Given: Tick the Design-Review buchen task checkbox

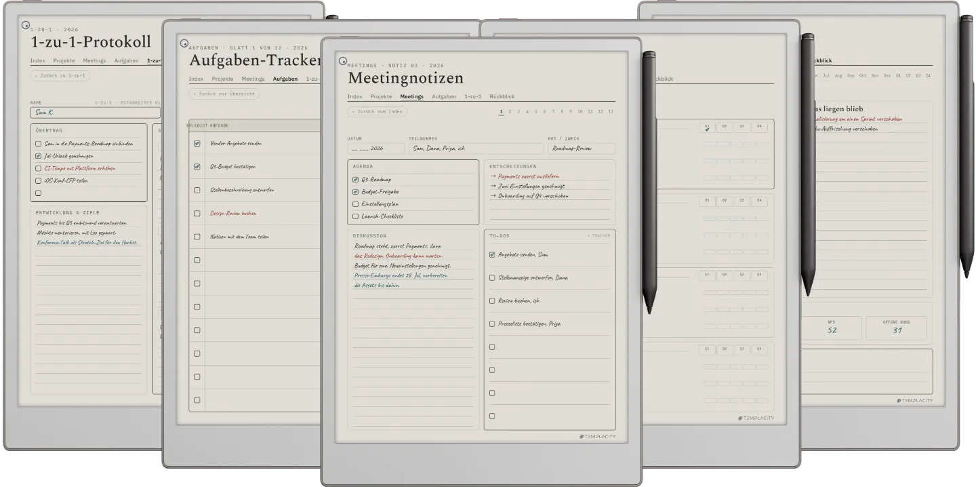Looking at the screenshot, I should pos(197,214).
